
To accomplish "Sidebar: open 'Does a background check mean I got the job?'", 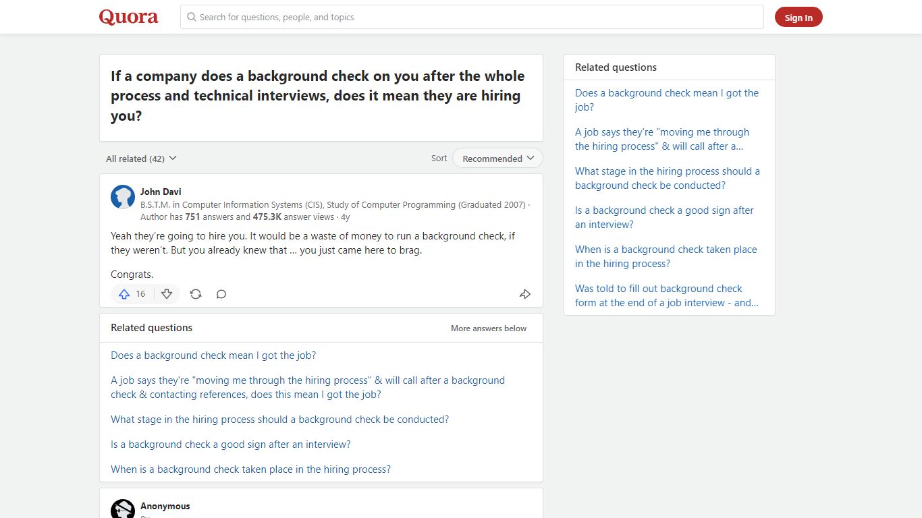I will pyautogui.click(x=667, y=100).
